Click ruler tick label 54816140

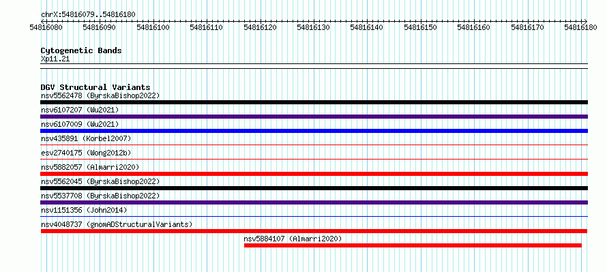click(367, 27)
